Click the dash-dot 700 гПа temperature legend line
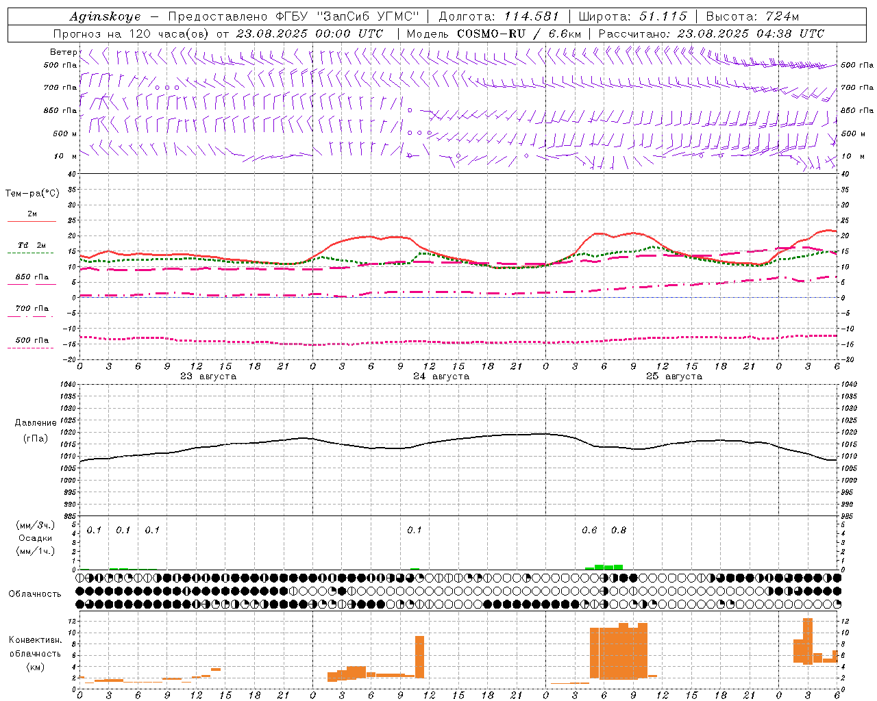Viewport: 877px width, 701px height. click(30, 316)
